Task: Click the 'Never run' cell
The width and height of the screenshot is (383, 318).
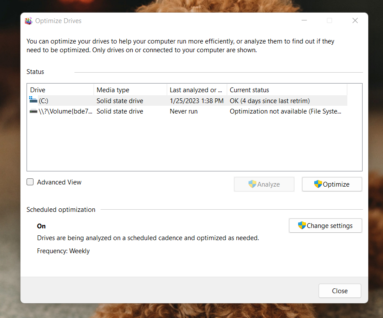Action: 184,111
